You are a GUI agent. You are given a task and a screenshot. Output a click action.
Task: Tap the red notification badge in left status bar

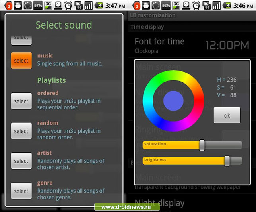point(8,6)
